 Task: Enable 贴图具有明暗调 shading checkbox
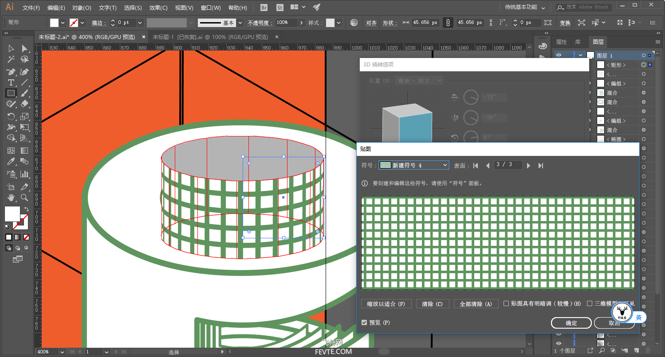point(506,304)
